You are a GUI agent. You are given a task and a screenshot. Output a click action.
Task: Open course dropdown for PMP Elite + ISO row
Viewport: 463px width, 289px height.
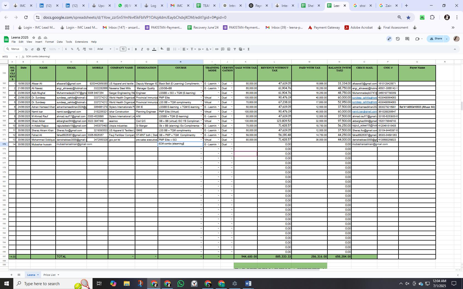201,140
